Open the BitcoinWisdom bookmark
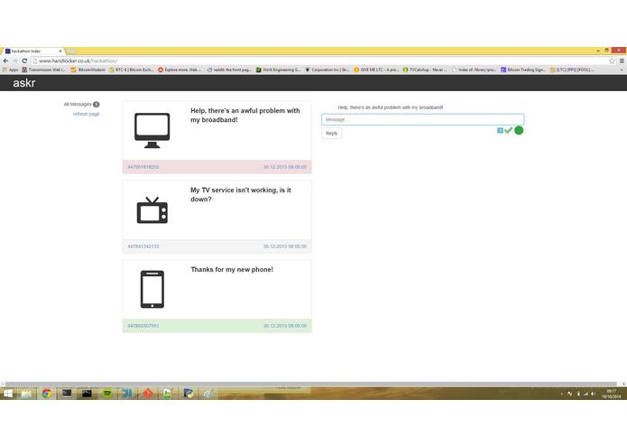The image size is (627, 446). click(x=88, y=70)
